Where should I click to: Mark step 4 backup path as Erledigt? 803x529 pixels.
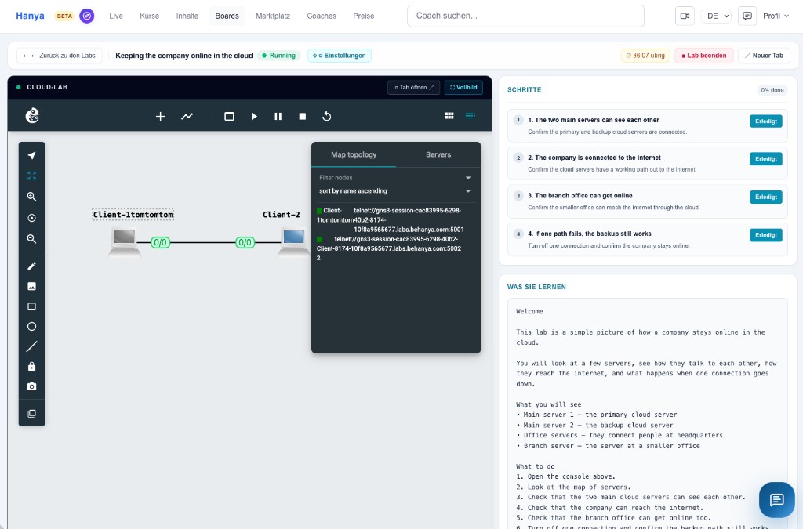[x=765, y=235]
